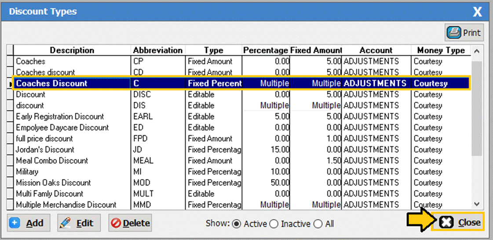
Task: Click the Edit button with pencil icon
Action: pos(79,223)
